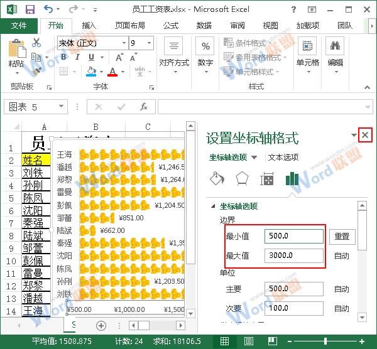This screenshot has height=349, width=377.
Task: Switch to the 公式 Formulas tab
Action: [x=171, y=26]
